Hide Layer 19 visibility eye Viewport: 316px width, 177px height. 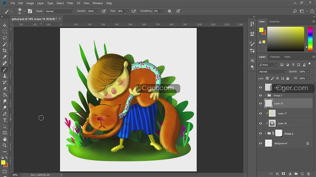[260, 104]
